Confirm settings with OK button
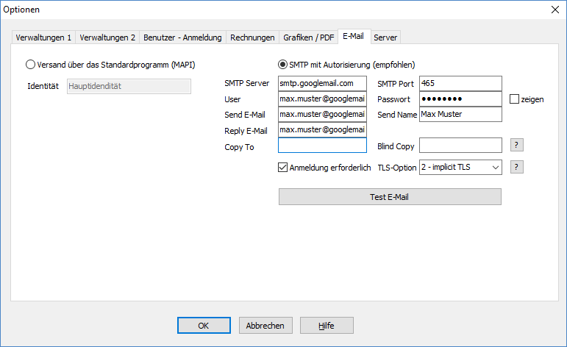The image size is (567, 347). [x=204, y=326]
